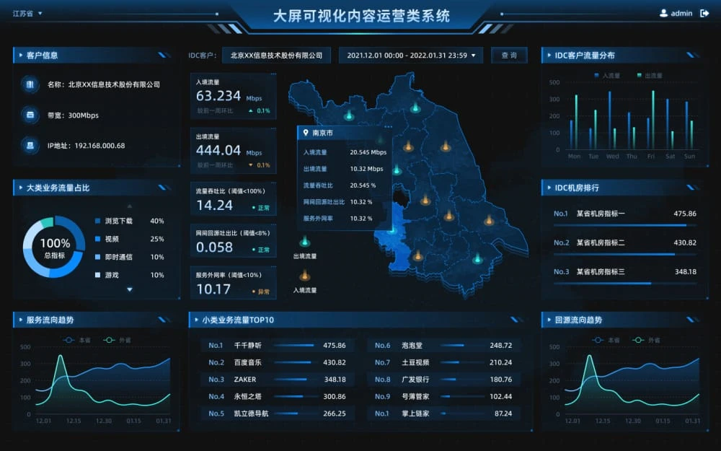Click the location pin beside 南京市

coord(306,133)
